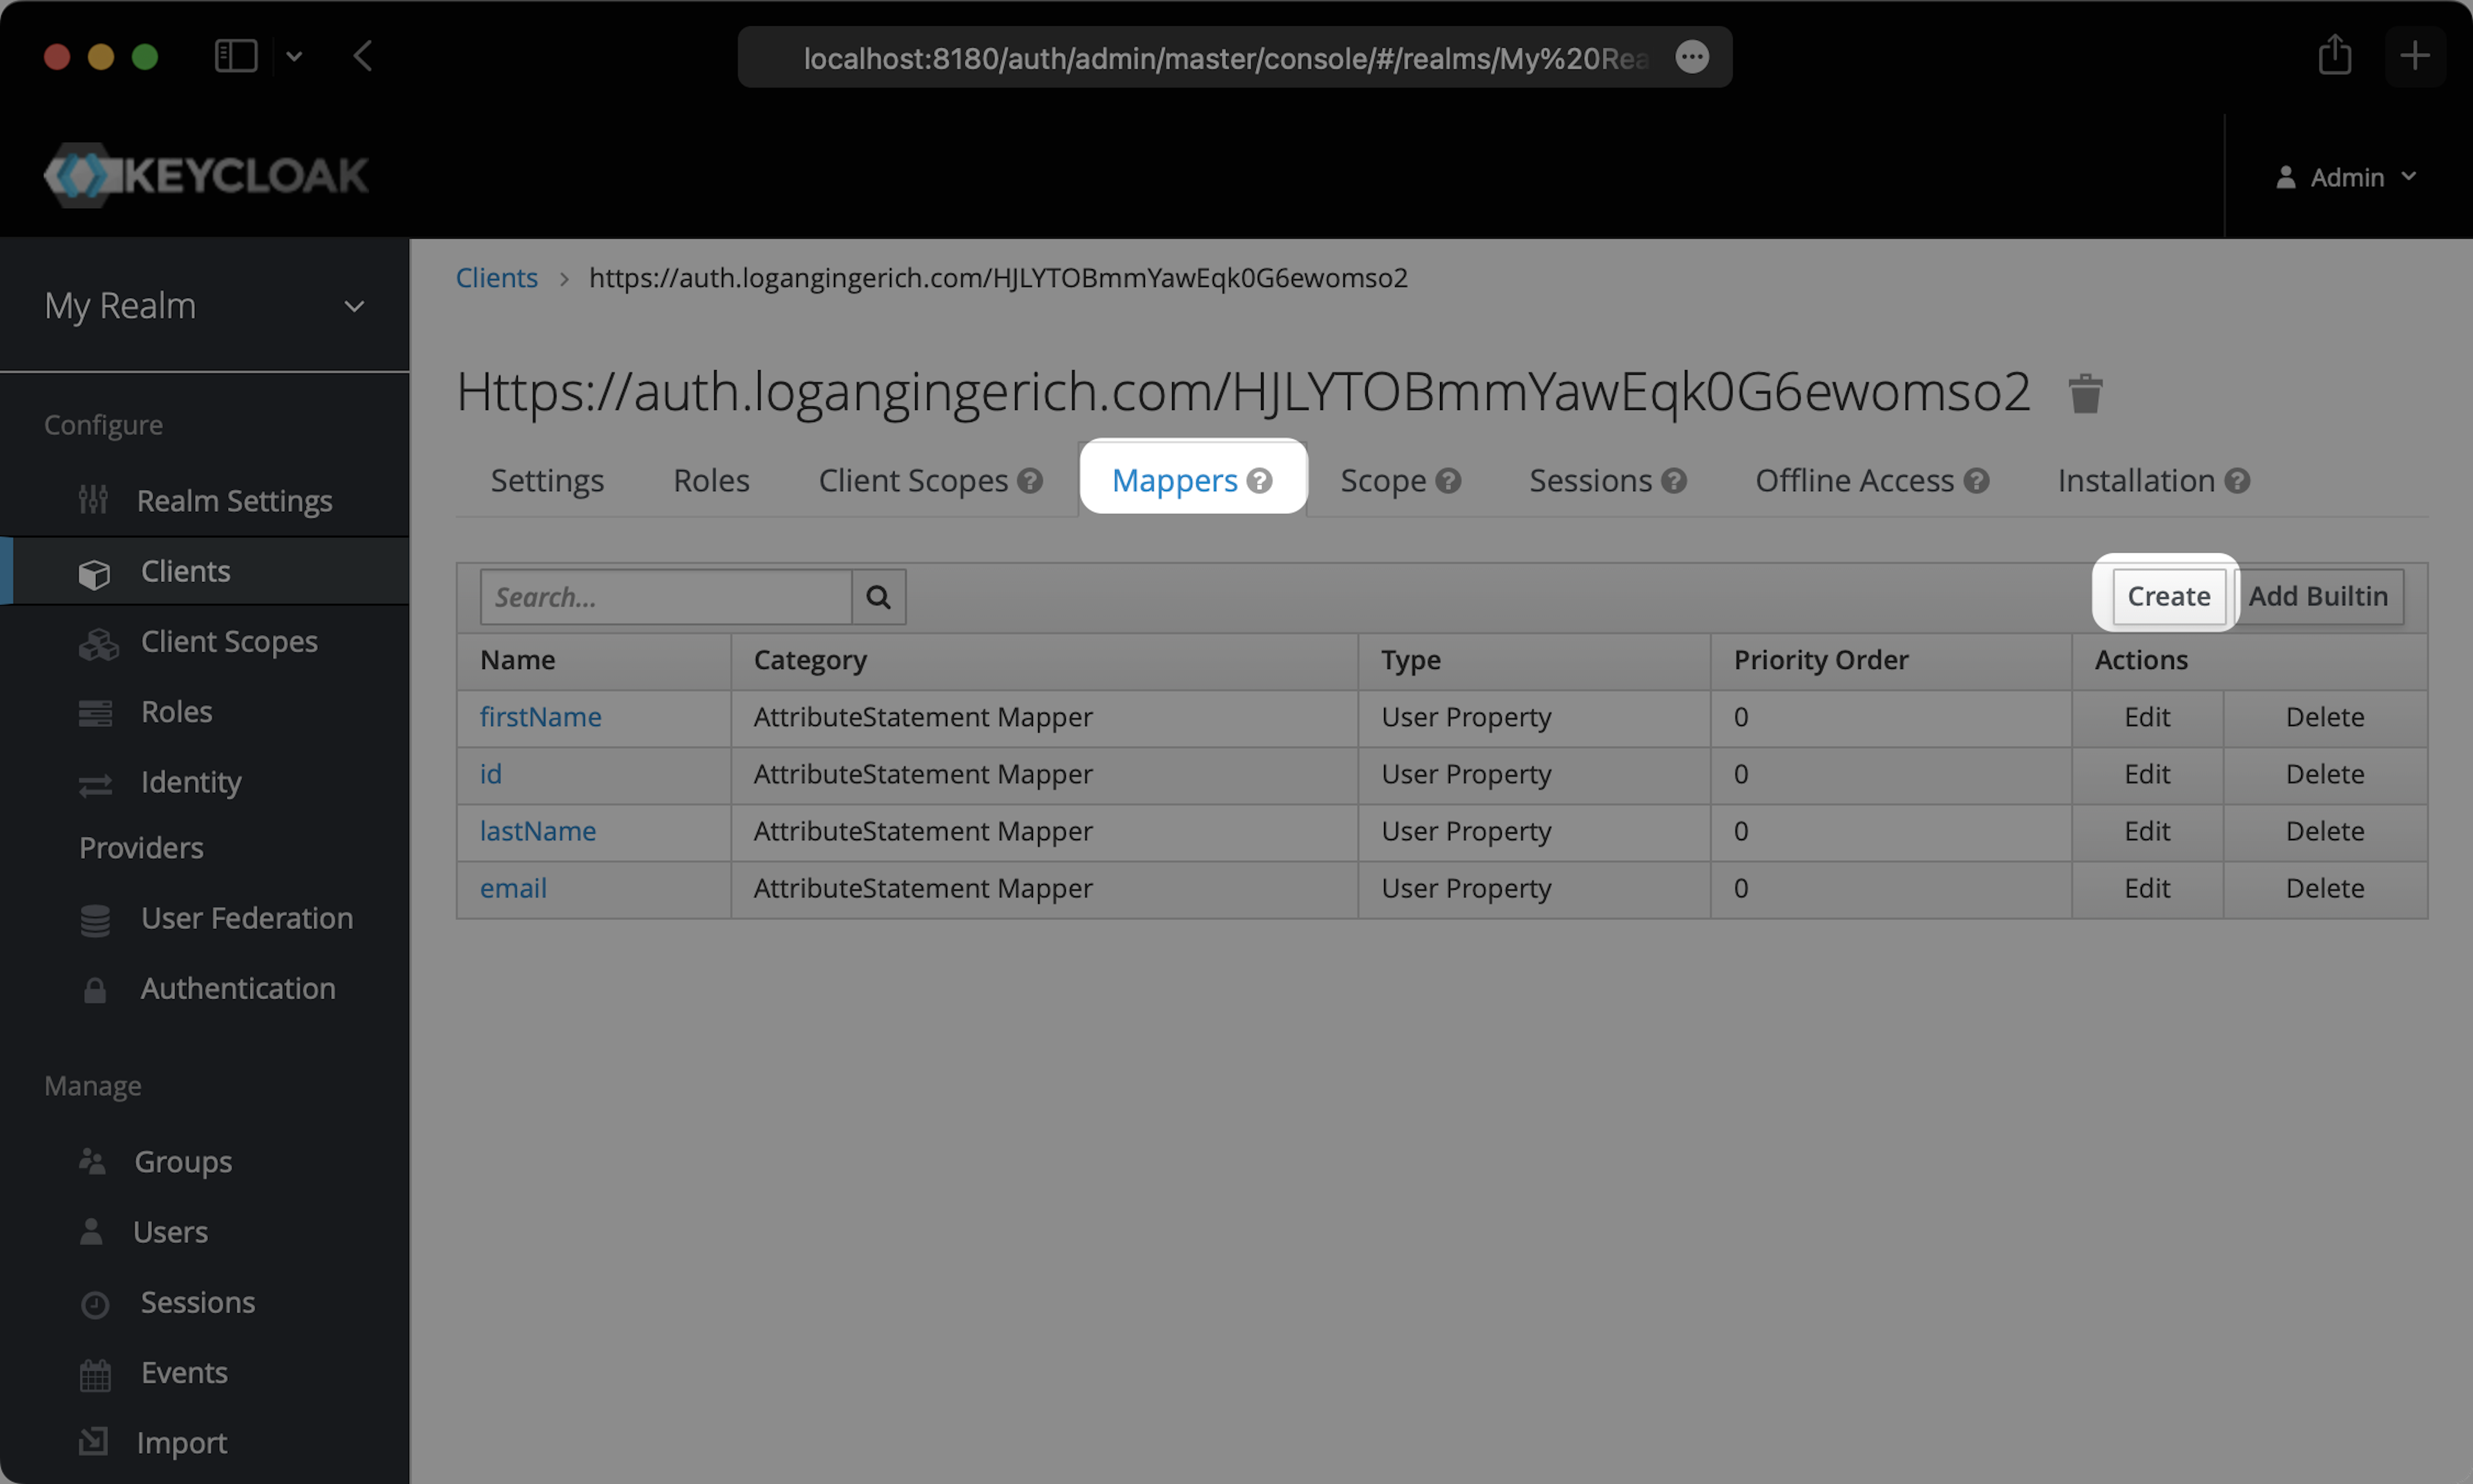Click the page options ellipsis in address bar
This screenshot has height=1484, width=2473.
click(x=1692, y=57)
